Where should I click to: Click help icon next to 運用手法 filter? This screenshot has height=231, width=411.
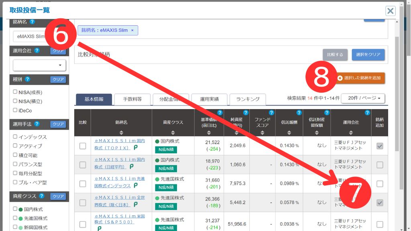pyautogui.click(x=37, y=124)
